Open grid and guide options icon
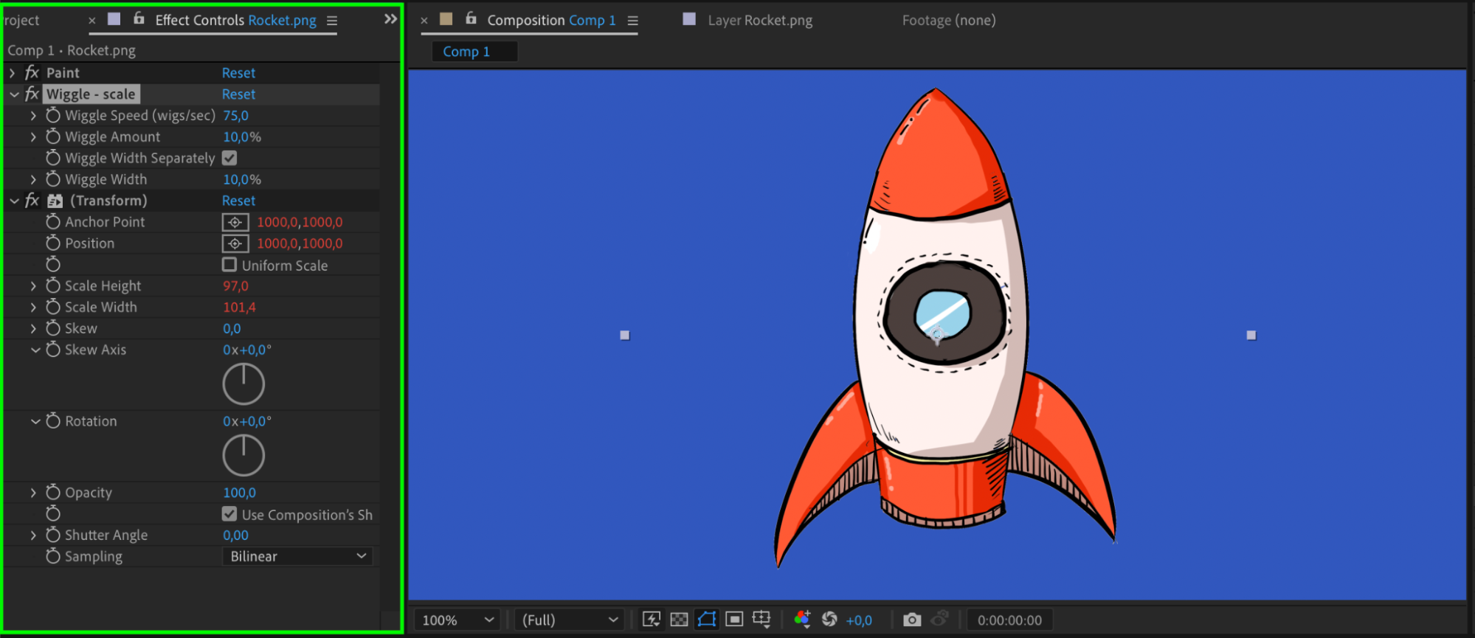1475x638 pixels. 761,620
